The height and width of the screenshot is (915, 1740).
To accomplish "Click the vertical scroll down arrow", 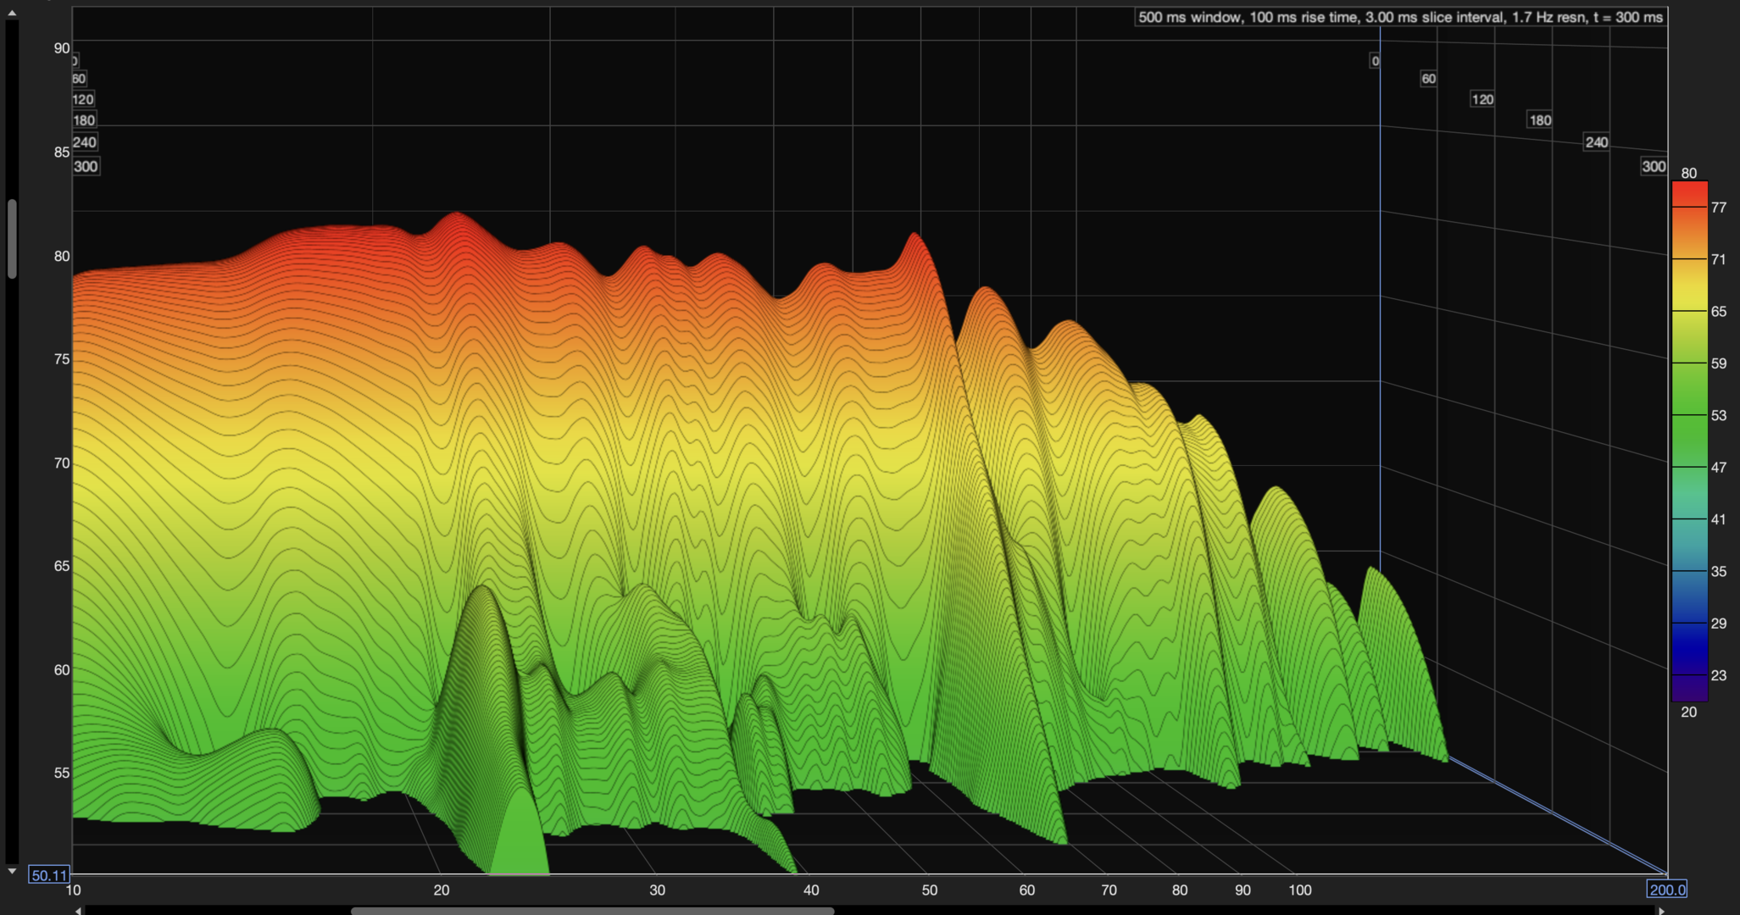I will coord(11,871).
